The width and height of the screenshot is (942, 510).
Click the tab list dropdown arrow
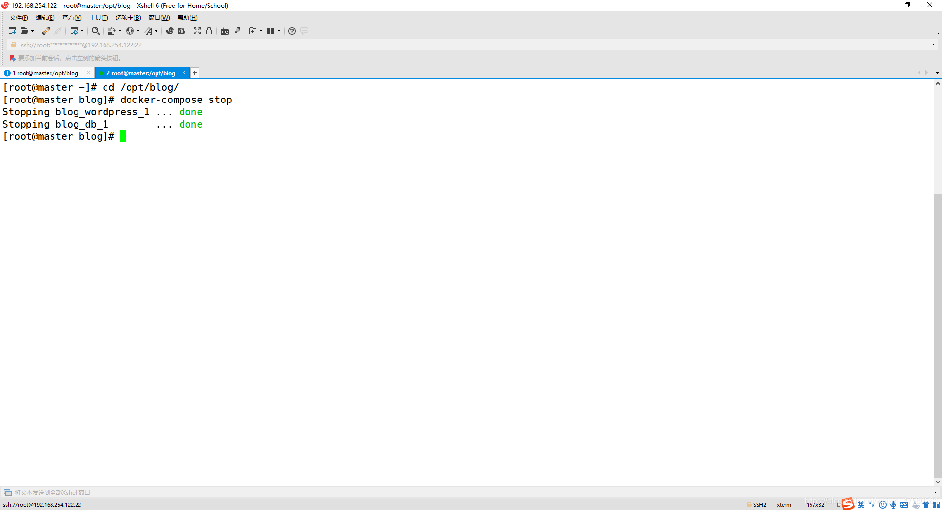coord(937,73)
